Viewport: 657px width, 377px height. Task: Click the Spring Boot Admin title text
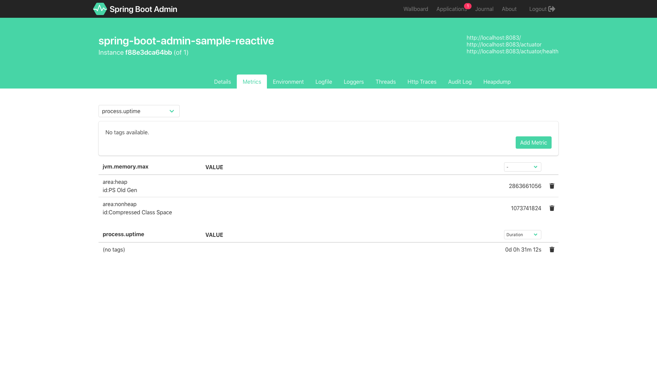pyautogui.click(x=143, y=9)
